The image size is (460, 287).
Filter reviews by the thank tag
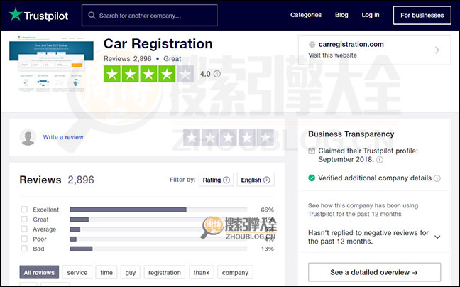click(x=202, y=272)
